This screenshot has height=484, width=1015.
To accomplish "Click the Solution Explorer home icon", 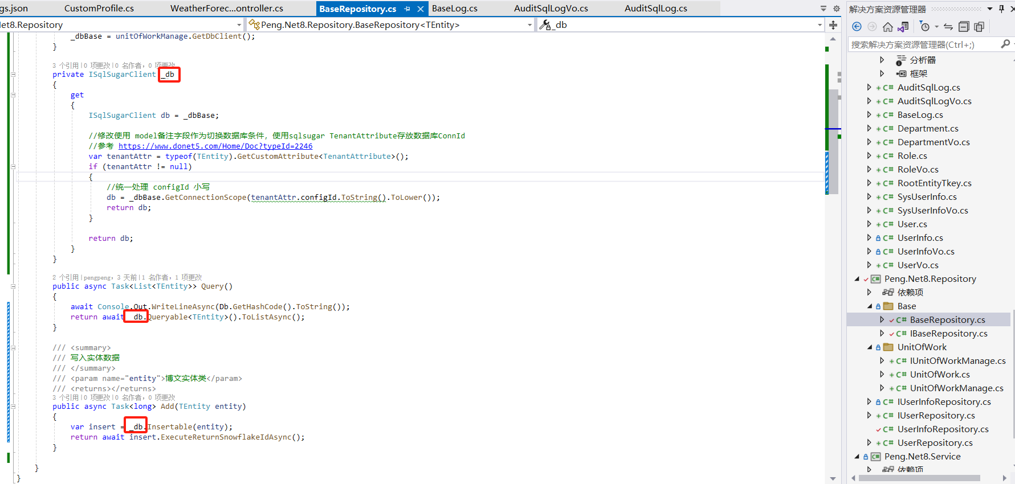I will [x=888, y=27].
